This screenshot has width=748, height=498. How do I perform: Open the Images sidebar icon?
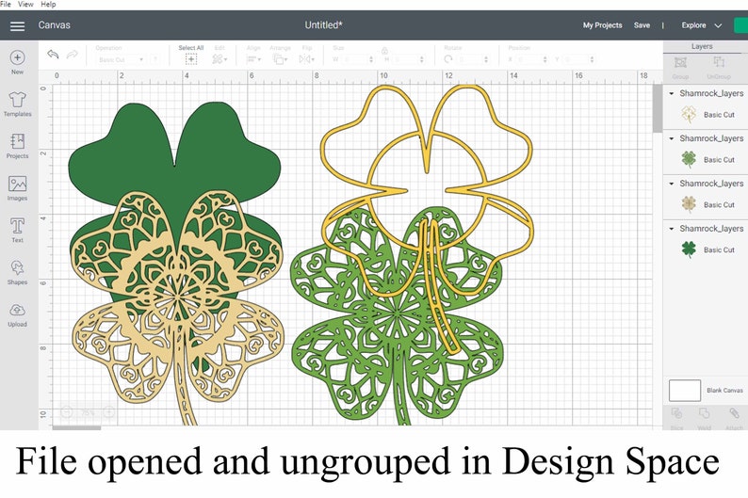[17, 184]
